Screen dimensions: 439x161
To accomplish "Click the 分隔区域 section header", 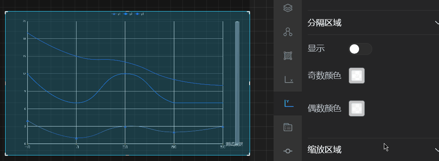I will 373,23.
